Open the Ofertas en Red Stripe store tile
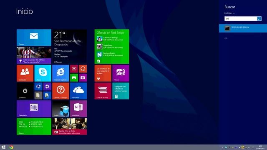The height and width of the screenshot is (150, 267). tap(112, 46)
